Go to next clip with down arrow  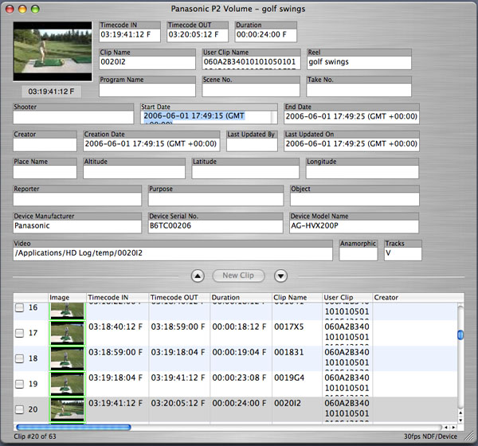click(x=280, y=276)
